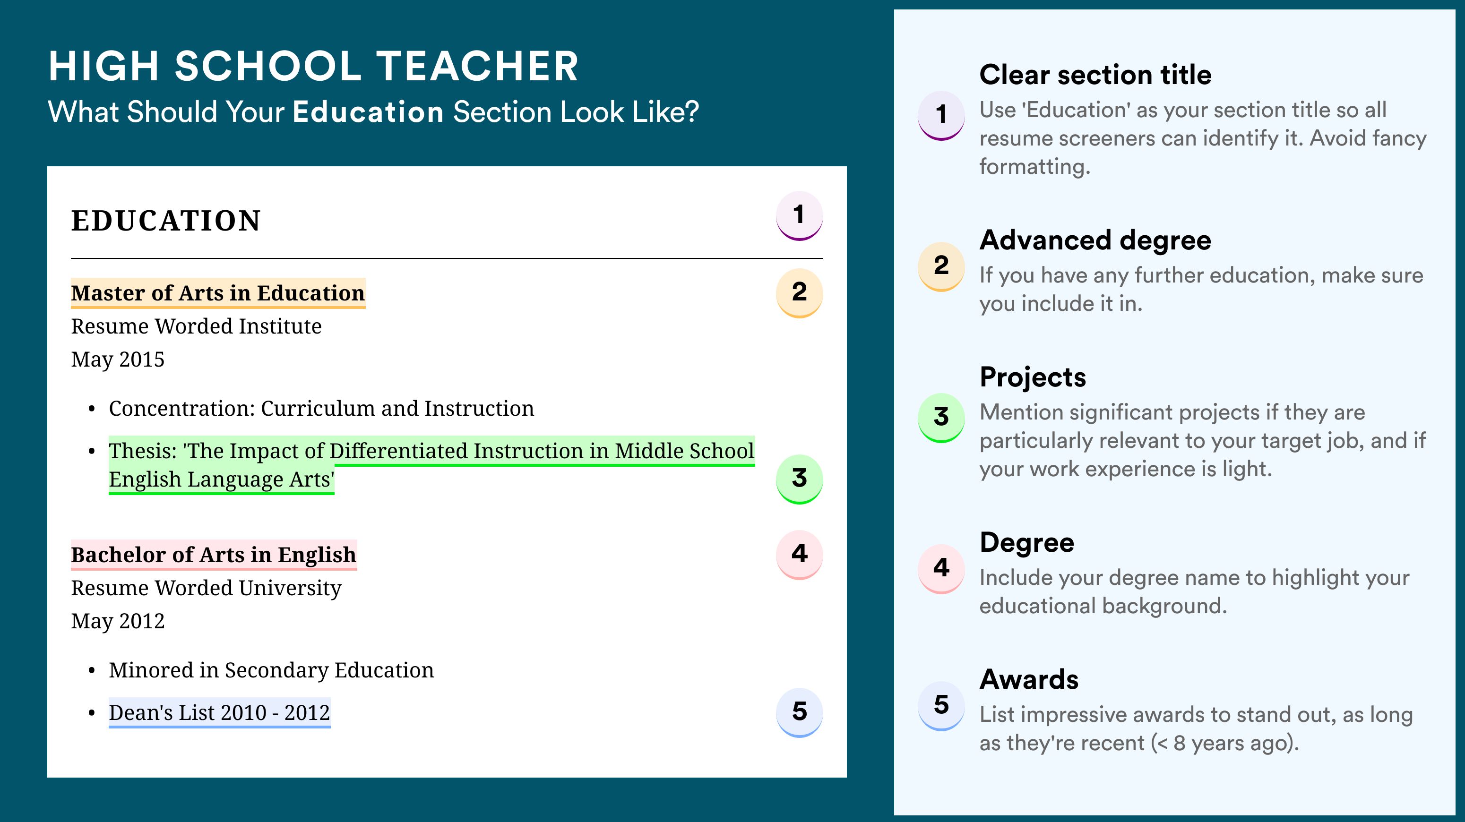Click the purple number 1 badge beside EDUCATION
The image size is (1465, 822).
pos(799,216)
